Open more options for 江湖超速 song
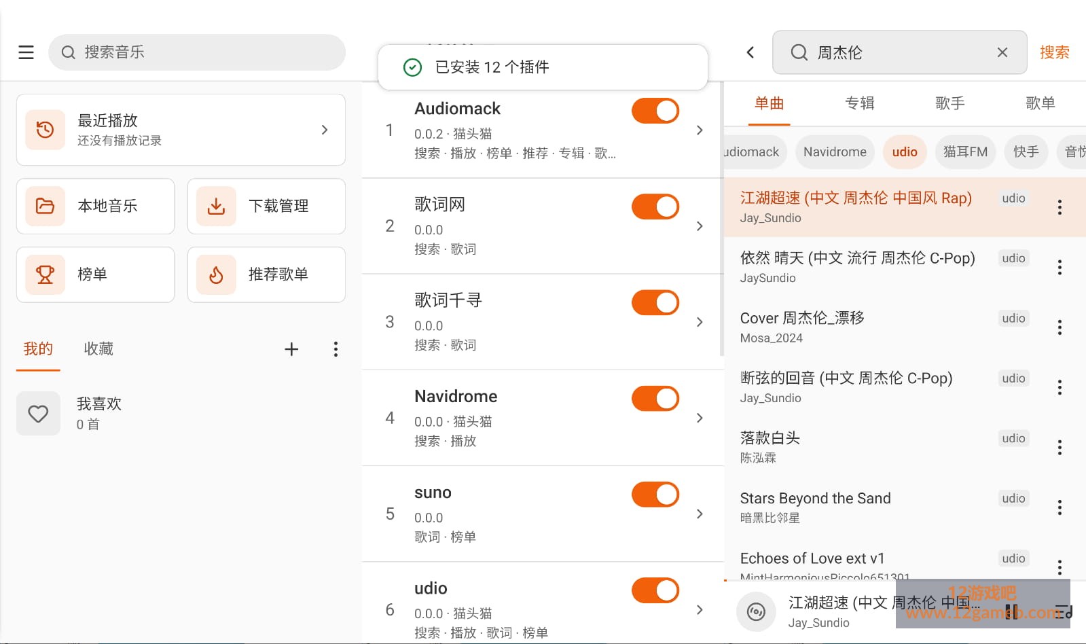 [x=1060, y=207]
